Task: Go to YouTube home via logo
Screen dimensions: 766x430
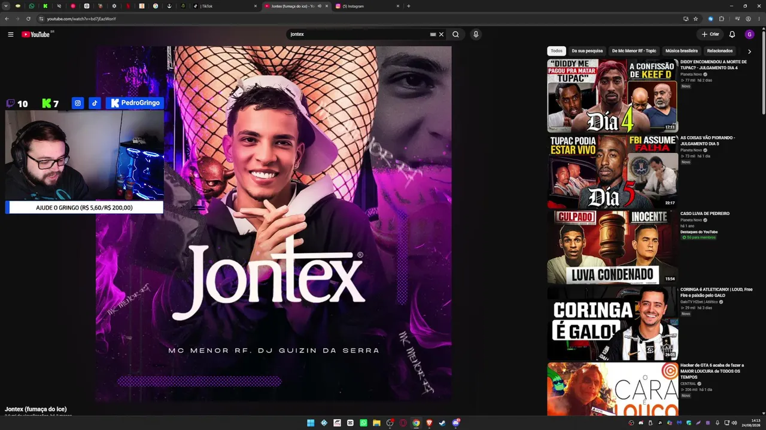Action: pos(37,35)
